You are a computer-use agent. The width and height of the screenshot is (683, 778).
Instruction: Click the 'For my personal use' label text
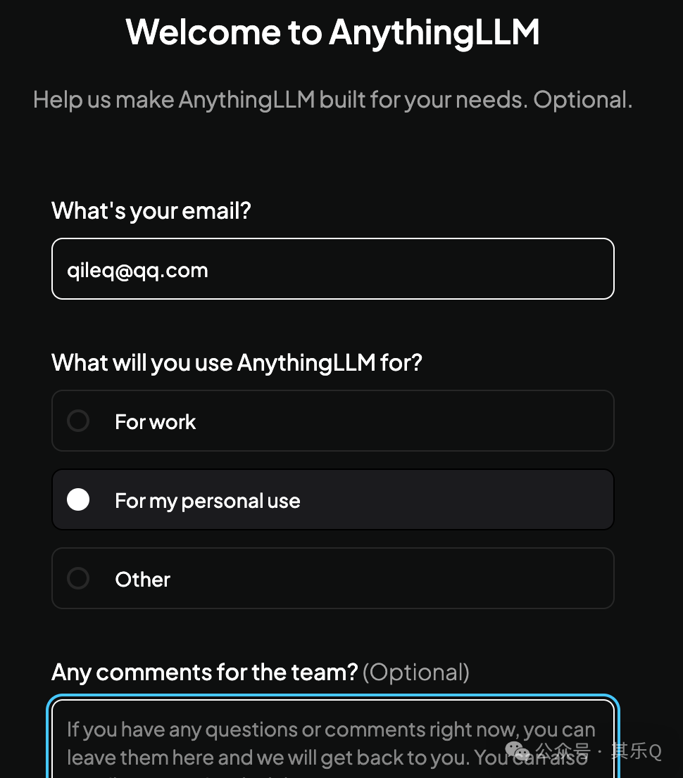208,501
